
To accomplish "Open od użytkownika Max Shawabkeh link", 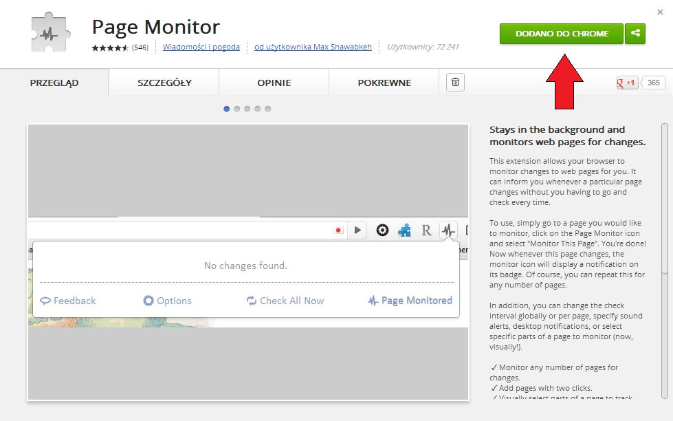I will (313, 47).
